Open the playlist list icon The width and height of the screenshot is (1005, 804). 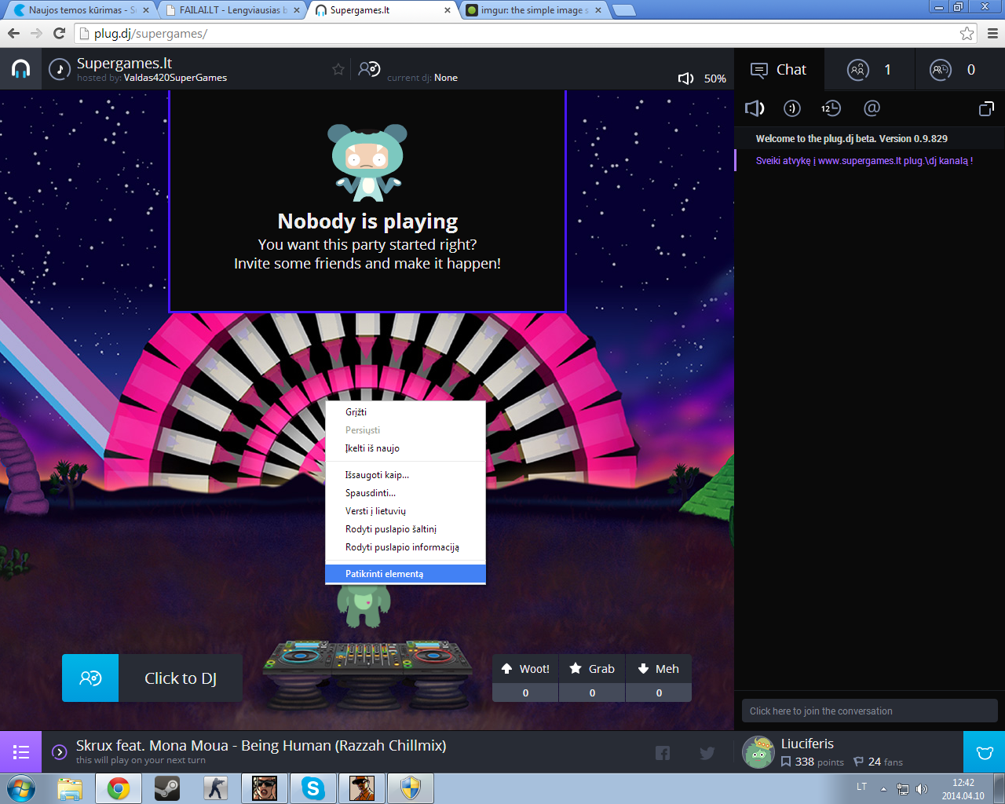pos(21,752)
